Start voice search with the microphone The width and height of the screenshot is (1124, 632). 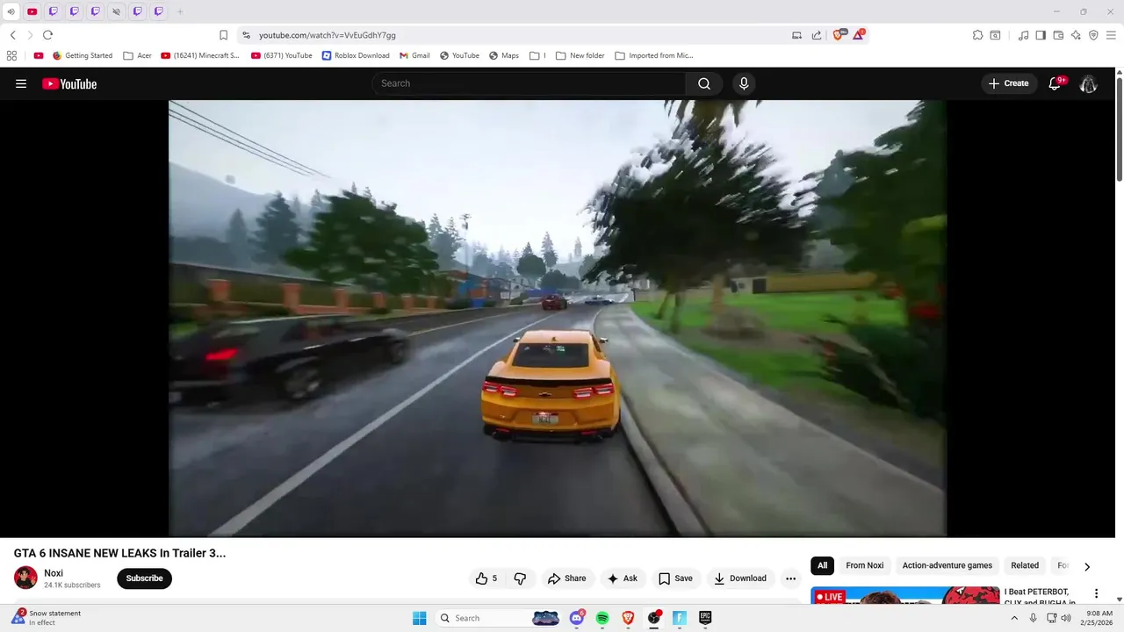744,83
